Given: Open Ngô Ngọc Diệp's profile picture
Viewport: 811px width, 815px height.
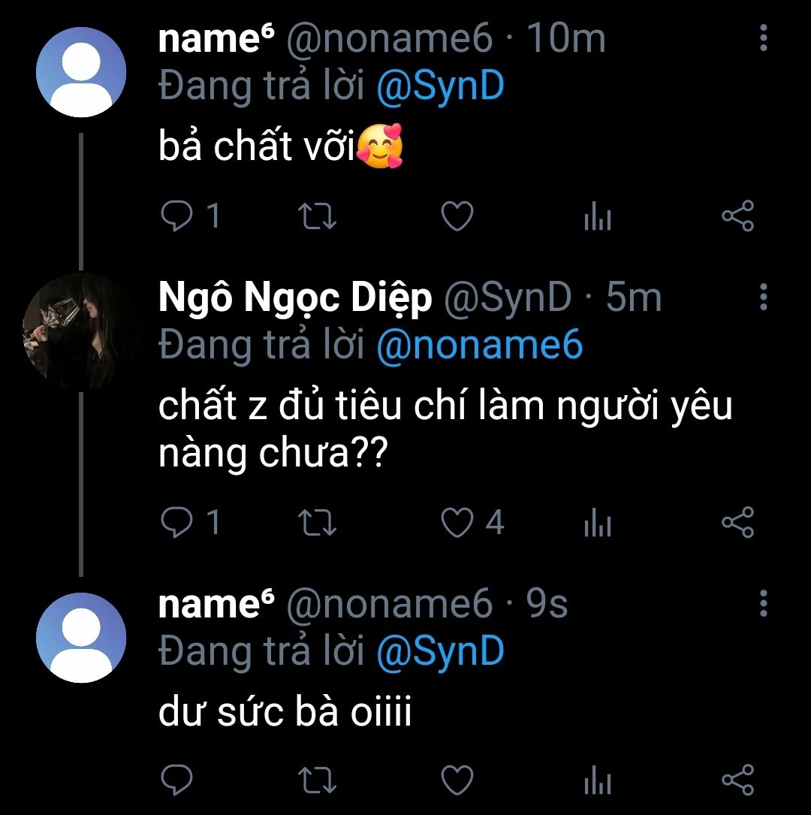Looking at the screenshot, I should pos(81,331).
